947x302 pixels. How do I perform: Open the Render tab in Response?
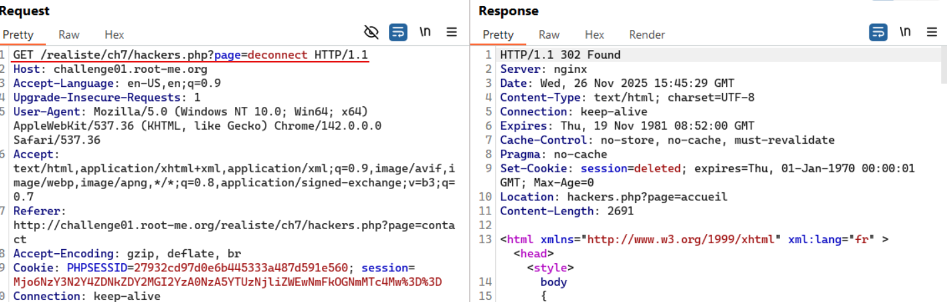647,35
